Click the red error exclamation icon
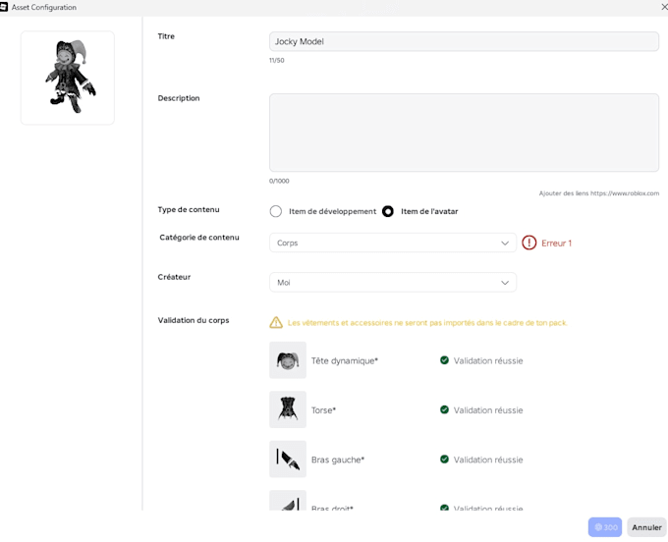Screen dimensions: 668x542 (x=529, y=243)
